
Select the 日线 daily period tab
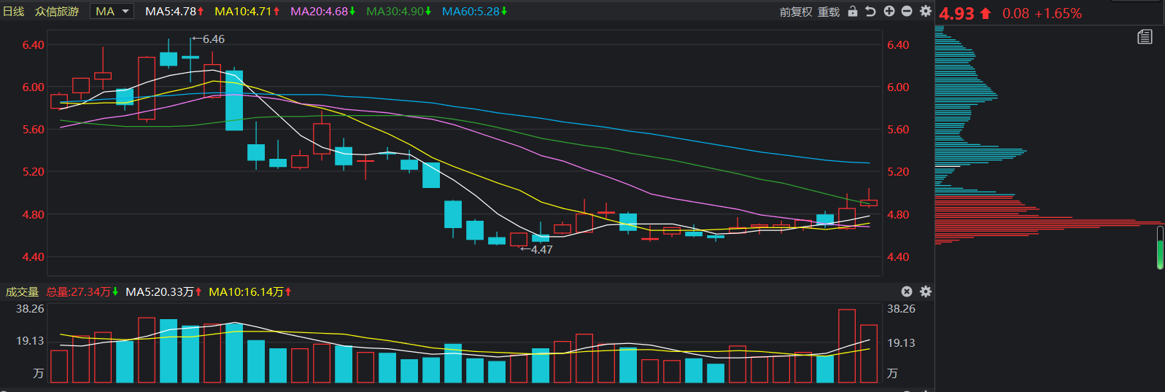[14, 12]
